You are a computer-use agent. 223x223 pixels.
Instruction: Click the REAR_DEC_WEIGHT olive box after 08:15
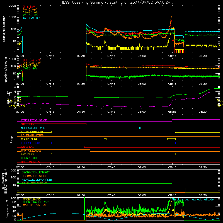180,190
